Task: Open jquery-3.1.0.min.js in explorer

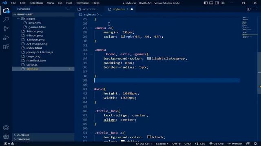Action: point(40,52)
